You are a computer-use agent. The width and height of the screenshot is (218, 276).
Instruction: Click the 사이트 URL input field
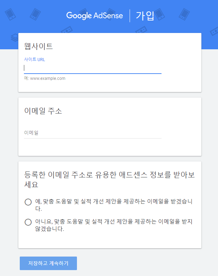(93, 68)
